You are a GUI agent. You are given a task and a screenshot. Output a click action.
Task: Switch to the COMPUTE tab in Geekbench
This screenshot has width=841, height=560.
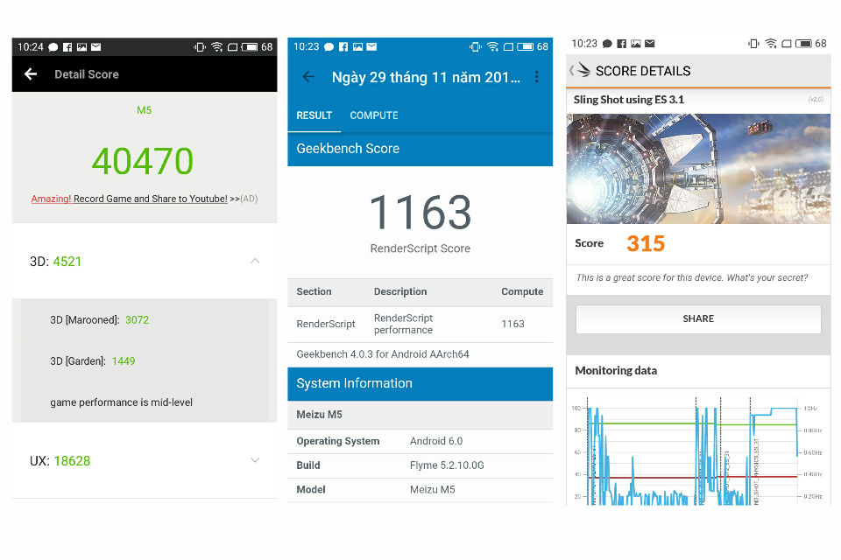click(374, 115)
